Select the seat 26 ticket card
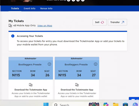 point(31,78)
